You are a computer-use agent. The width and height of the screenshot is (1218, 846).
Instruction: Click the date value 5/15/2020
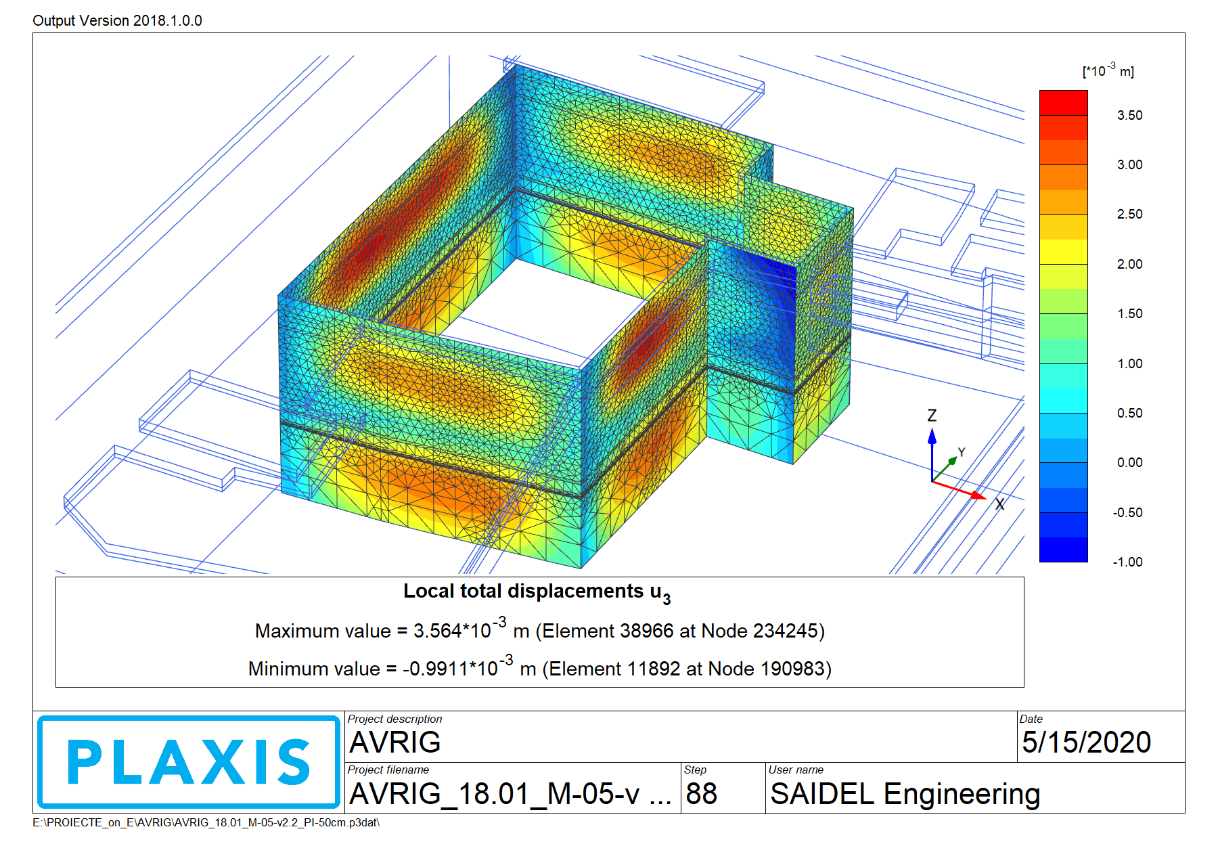1087,742
